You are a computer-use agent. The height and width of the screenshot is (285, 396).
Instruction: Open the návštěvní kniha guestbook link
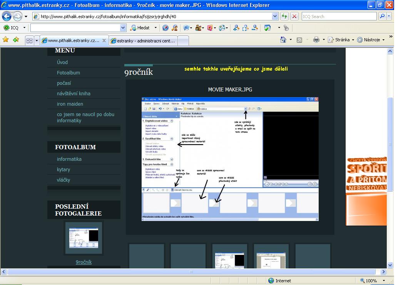pyautogui.click(x=74, y=93)
